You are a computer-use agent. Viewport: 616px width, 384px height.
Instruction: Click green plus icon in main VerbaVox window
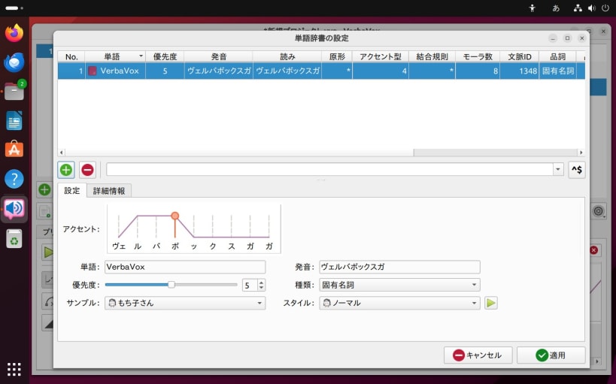(44, 189)
